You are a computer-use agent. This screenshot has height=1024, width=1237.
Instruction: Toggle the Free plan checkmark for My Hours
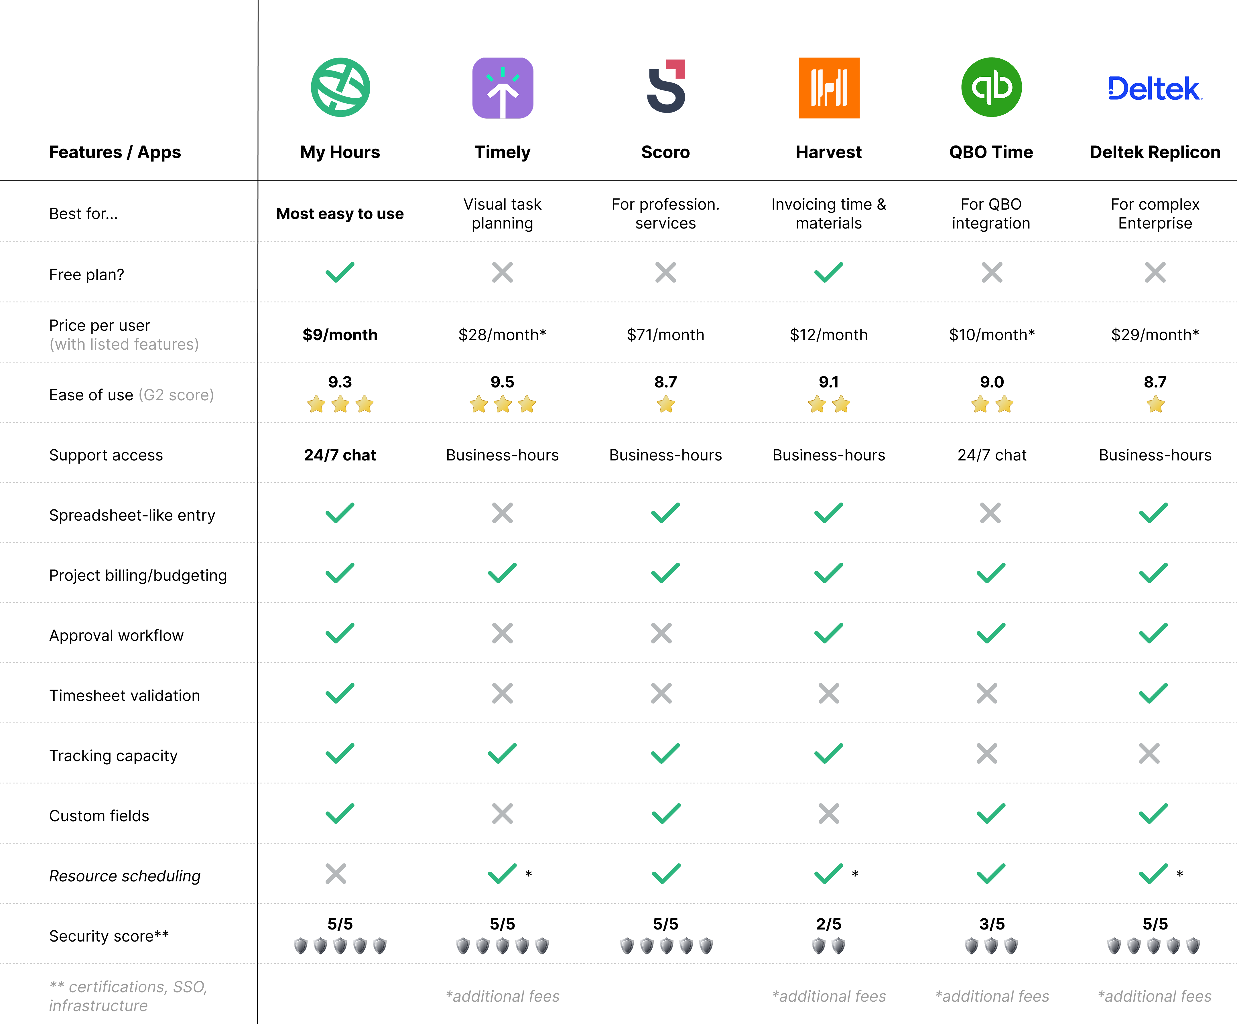click(339, 272)
